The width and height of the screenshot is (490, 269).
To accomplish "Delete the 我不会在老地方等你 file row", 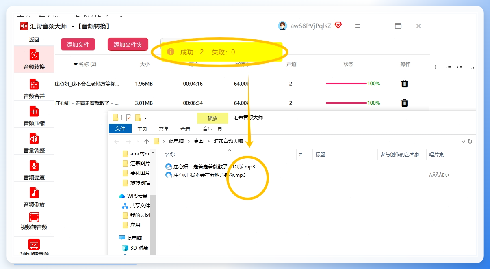I will (405, 84).
